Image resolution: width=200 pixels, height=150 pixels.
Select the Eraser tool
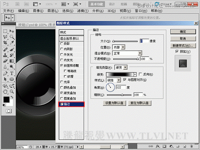[5, 61]
